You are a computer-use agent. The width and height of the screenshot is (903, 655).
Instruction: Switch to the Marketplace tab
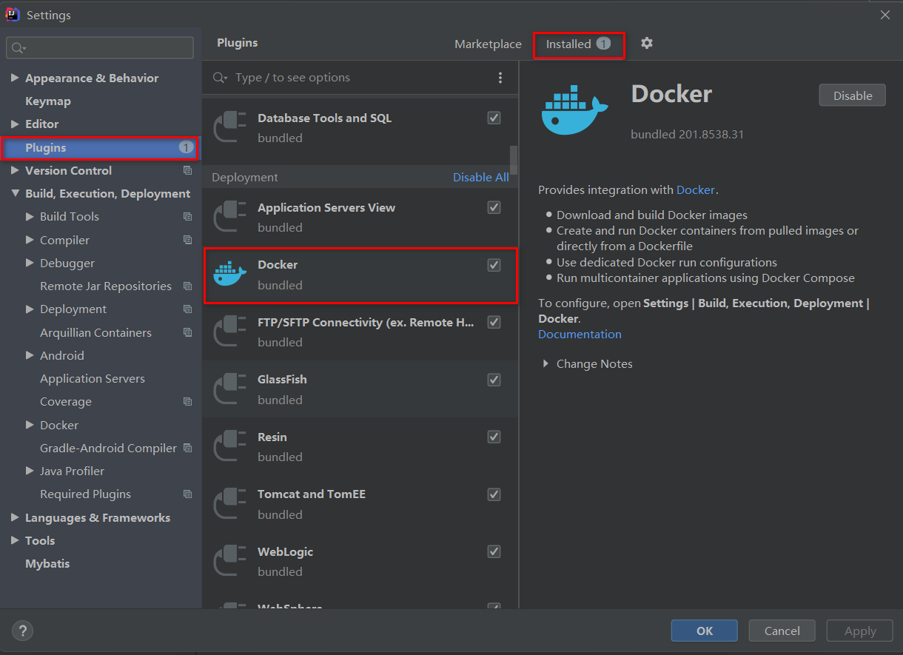pyautogui.click(x=488, y=44)
